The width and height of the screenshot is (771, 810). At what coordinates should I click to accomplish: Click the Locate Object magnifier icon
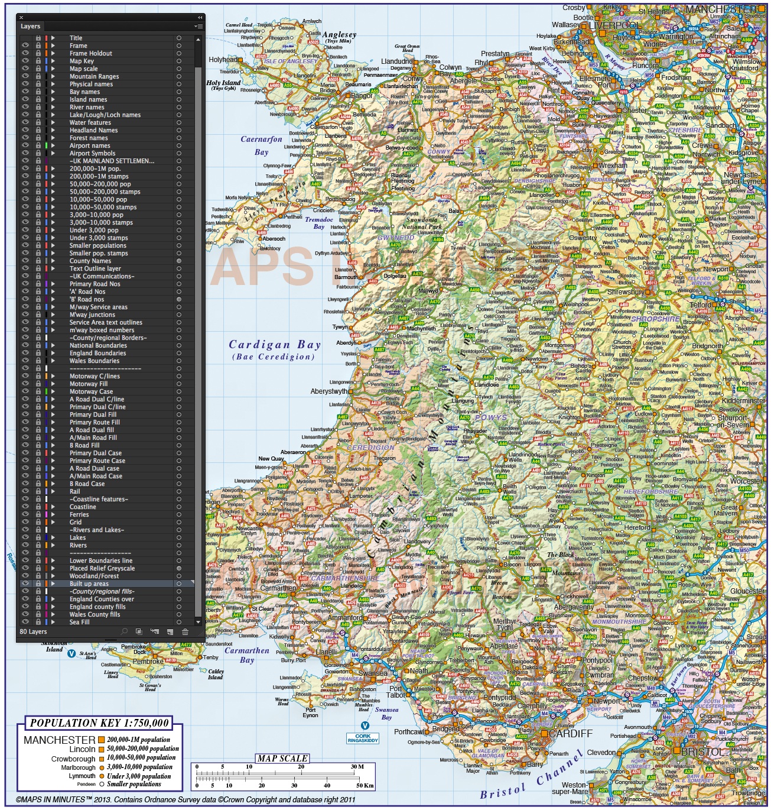click(x=125, y=632)
